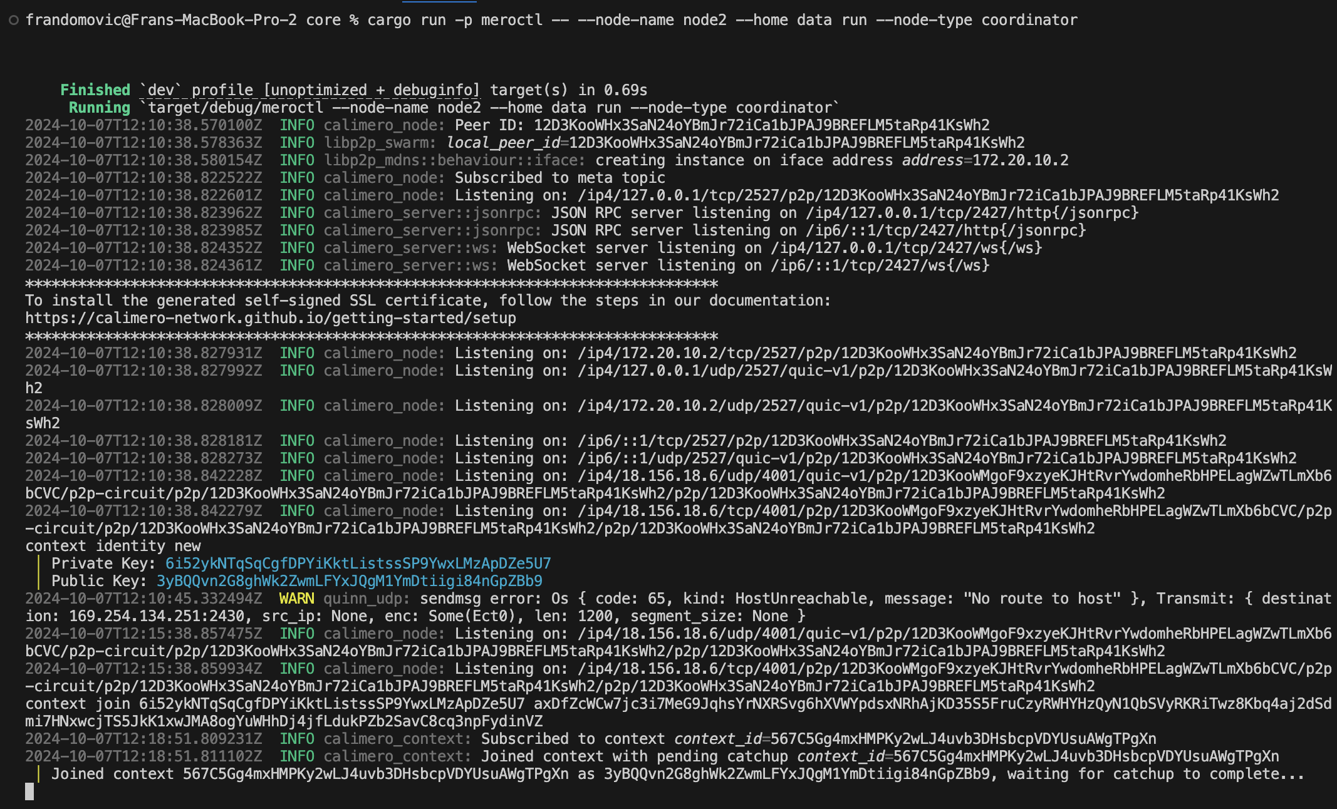Click 'Subscribed to meta topic' message
Image resolution: width=1337 pixels, height=809 pixels.
tap(560, 178)
